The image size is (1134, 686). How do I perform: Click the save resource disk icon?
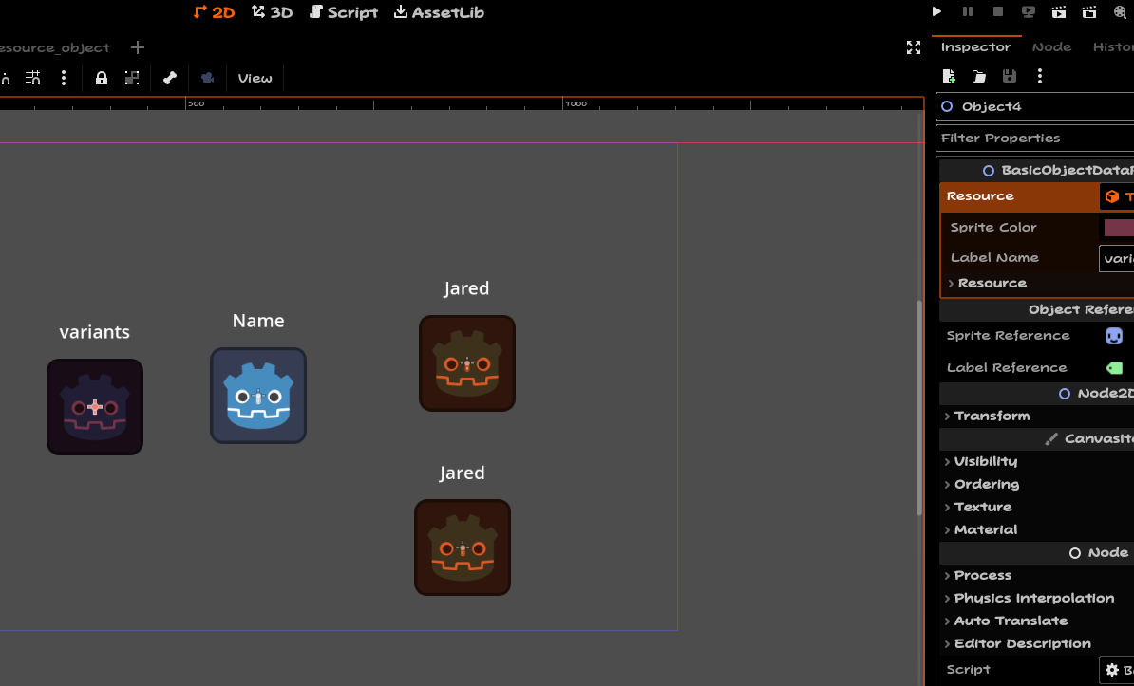1009,75
